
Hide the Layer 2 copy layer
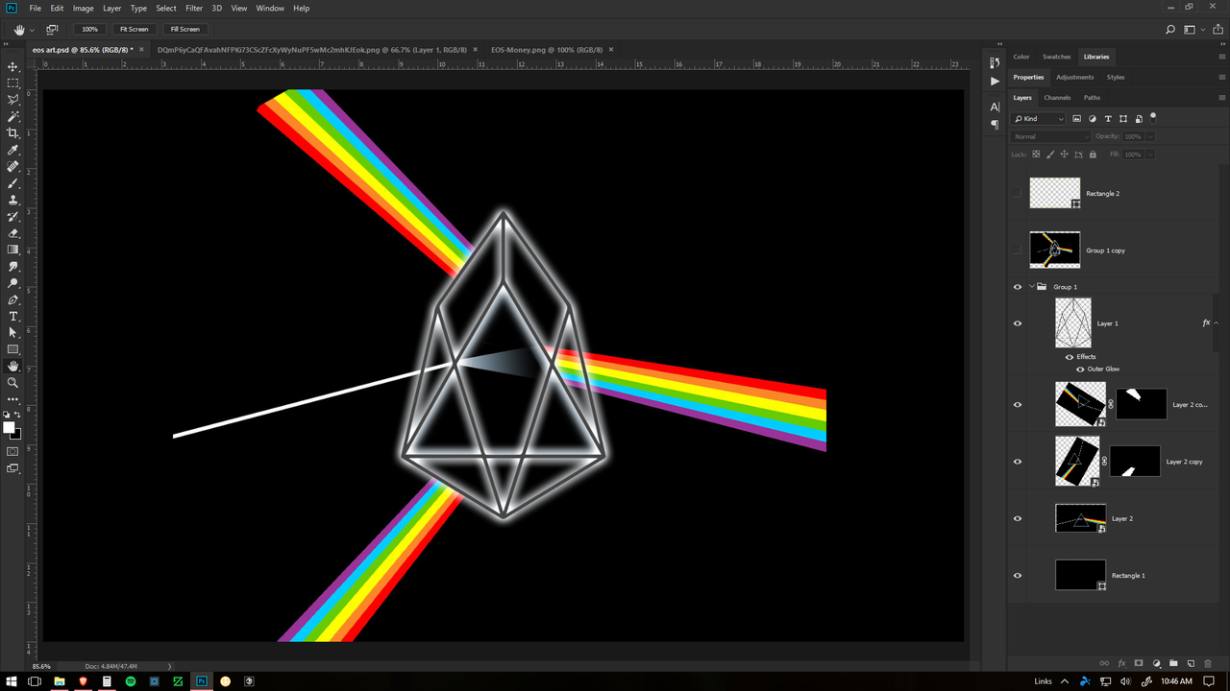(x=1017, y=462)
